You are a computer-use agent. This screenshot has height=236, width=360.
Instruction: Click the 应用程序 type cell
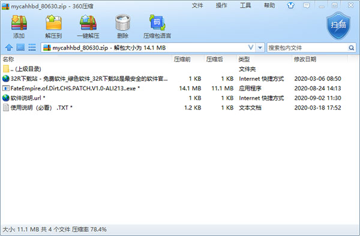tap(250, 88)
